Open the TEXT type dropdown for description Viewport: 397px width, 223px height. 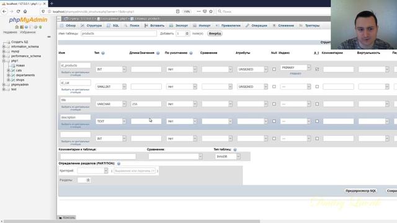pyautogui.click(x=110, y=121)
